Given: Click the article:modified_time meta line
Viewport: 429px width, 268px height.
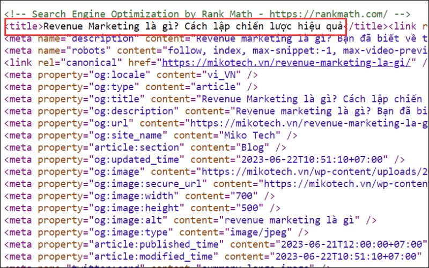Looking at the screenshot, I should (x=213, y=256).
